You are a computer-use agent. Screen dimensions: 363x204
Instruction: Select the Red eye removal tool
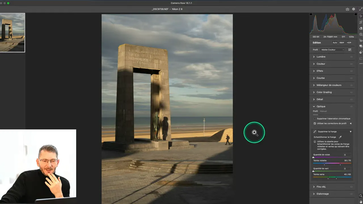(361, 40)
